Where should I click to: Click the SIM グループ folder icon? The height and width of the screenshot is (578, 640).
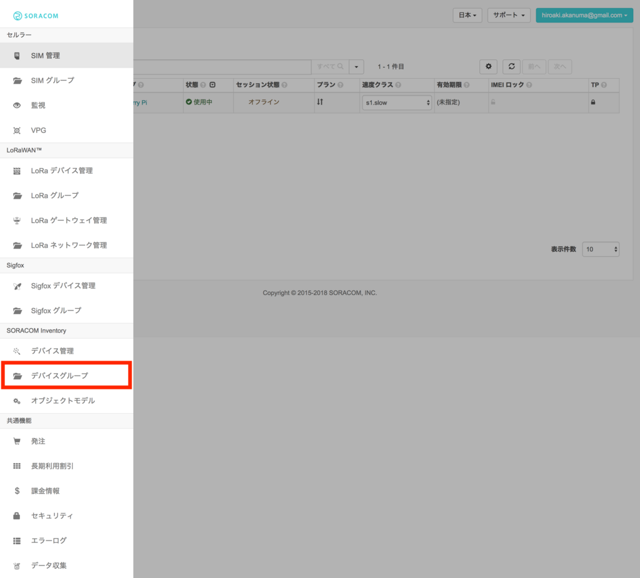pos(17,81)
